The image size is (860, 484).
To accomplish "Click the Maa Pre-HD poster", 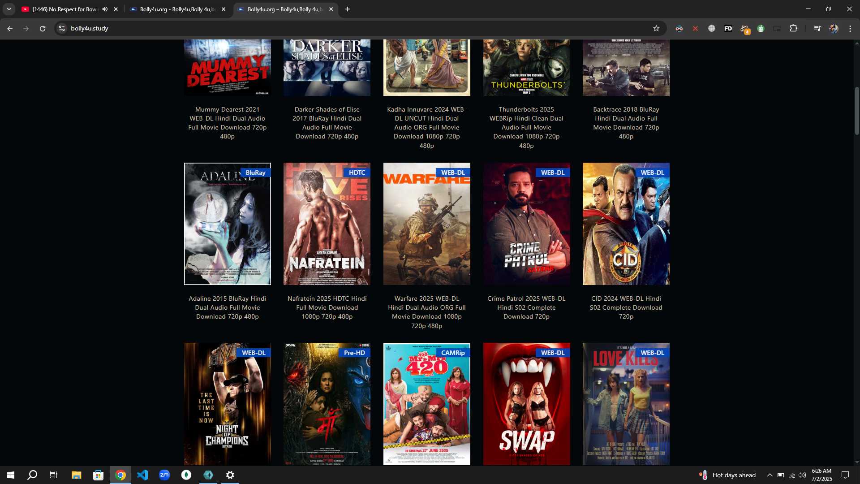I will (327, 404).
